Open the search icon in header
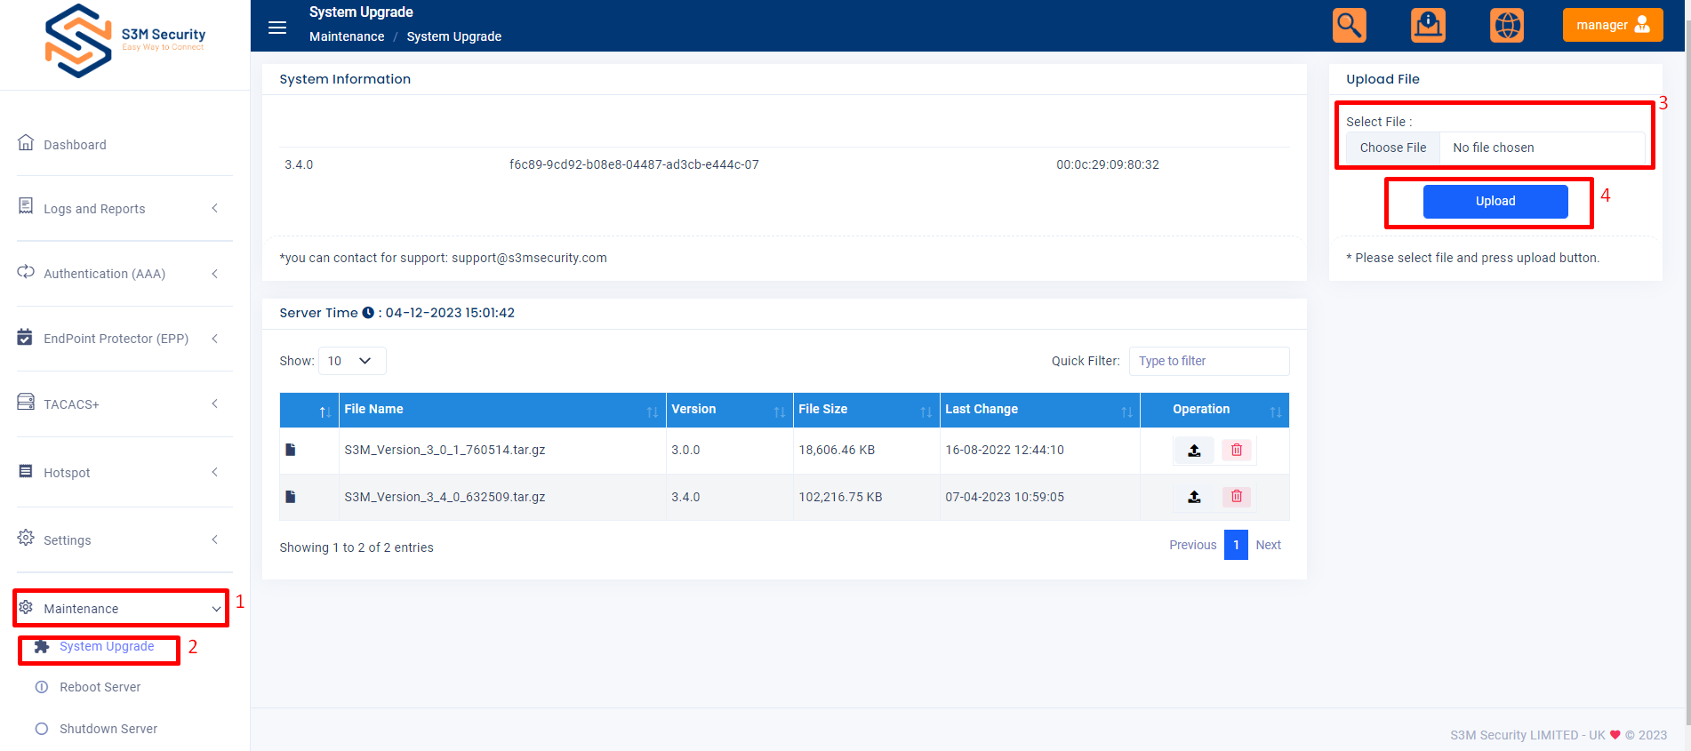Image resolution: width=1691 pixels, height=751 pixels. pyautogui.click(x=1349, y=25)
